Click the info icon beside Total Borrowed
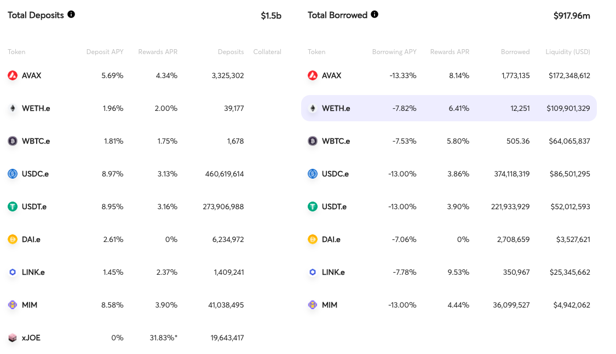Viewport: 616px width, 354px height. (375, 15)
